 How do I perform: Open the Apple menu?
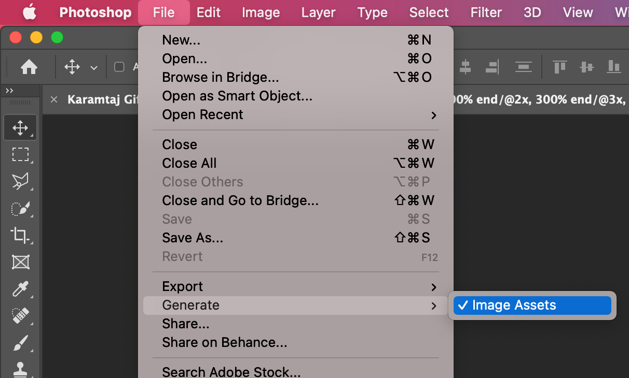[30, 12]
